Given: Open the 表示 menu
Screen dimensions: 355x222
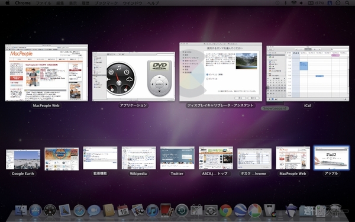Looking at the screenshot, I should click(x=73, y=3).
